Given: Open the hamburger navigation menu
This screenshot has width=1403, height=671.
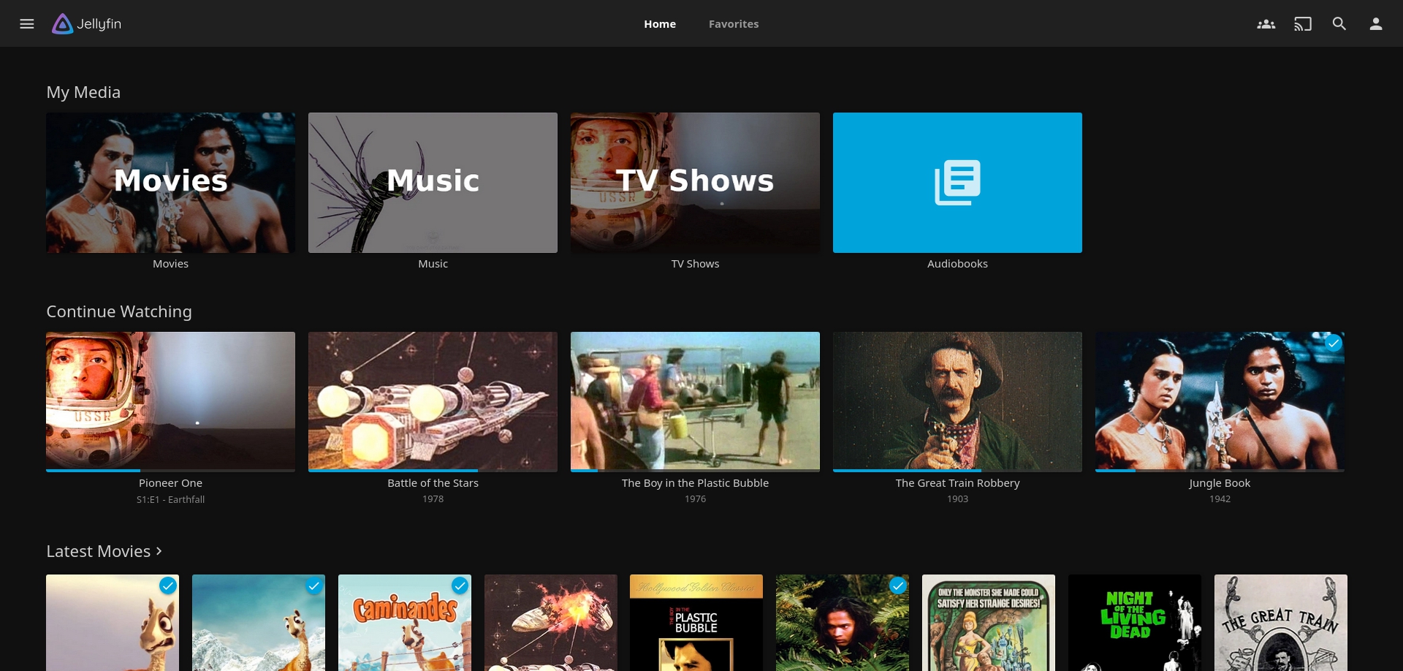Looking at the screenshot, I should coord(27,24).
